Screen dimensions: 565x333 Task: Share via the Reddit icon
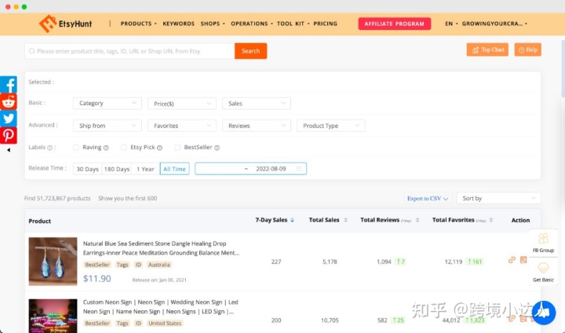9,102
